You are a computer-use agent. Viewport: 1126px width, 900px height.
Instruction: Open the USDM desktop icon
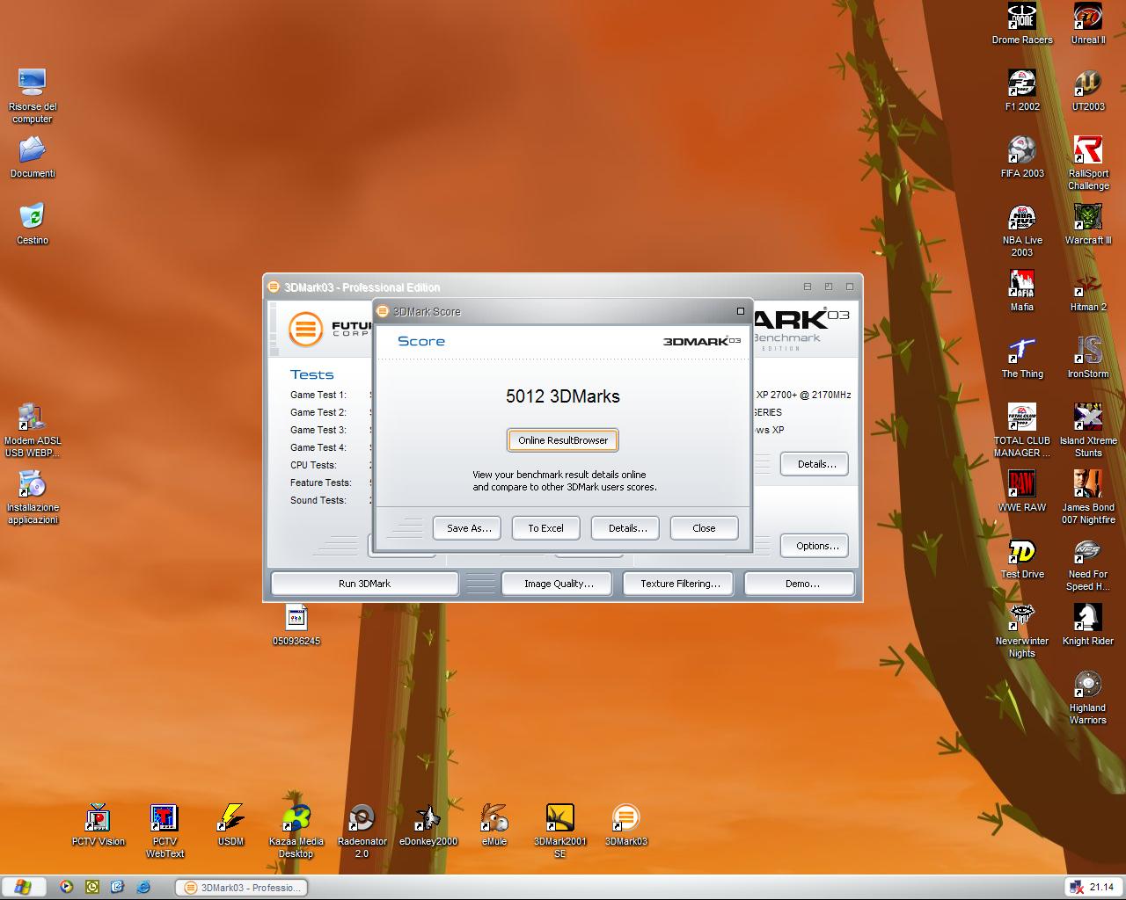[x=230, y=825]
